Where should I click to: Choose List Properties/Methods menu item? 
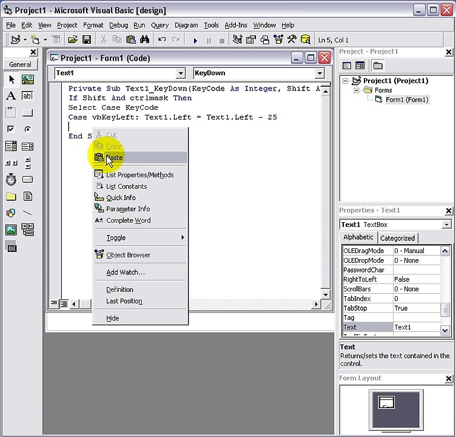[140, 175]
